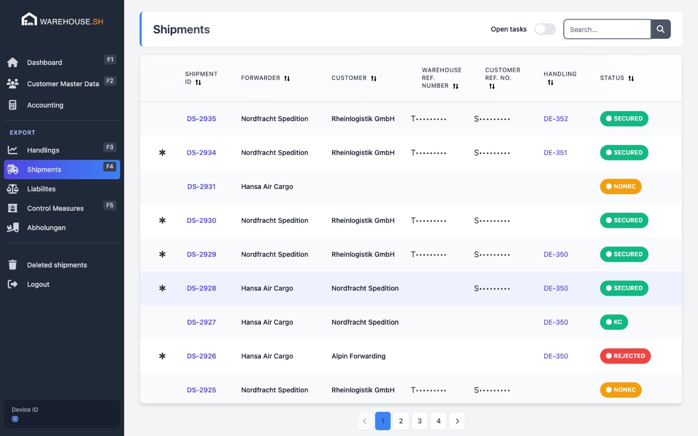Sort by Handling column
The image size is (698, 436).
tap(551, 82)
